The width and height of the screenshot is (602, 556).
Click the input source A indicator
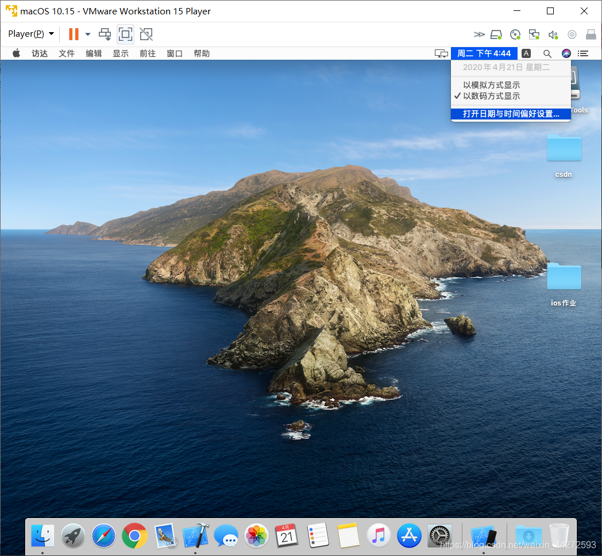[x=526, y=53]
